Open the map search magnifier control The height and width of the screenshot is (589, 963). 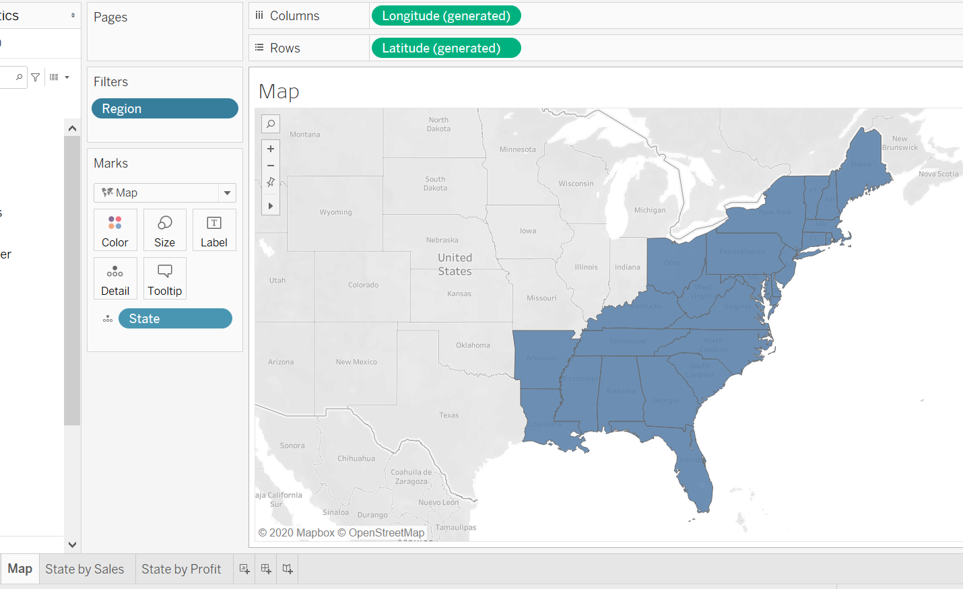(271, 123)
